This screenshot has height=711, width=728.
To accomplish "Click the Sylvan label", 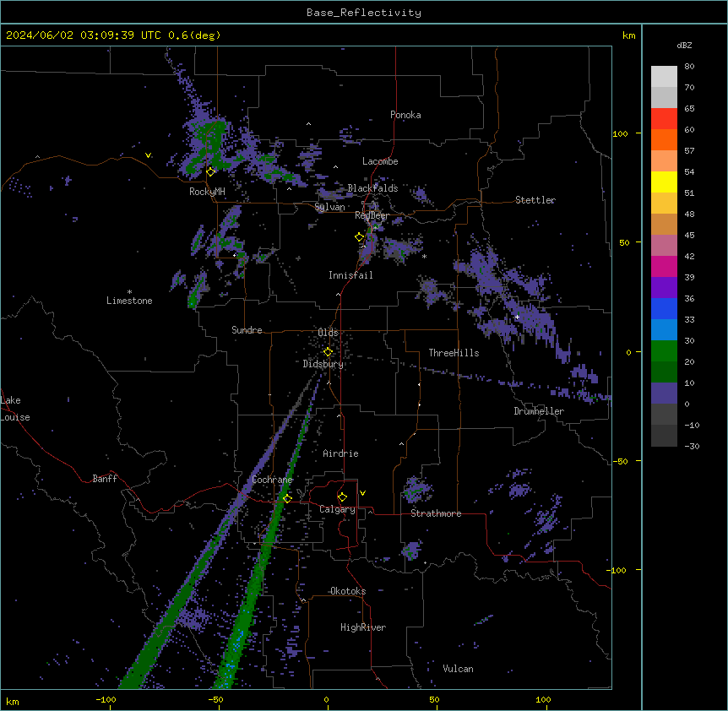I will (x=329, y=207).
